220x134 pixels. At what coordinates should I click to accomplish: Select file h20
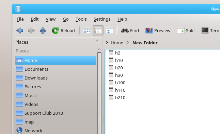119,68
